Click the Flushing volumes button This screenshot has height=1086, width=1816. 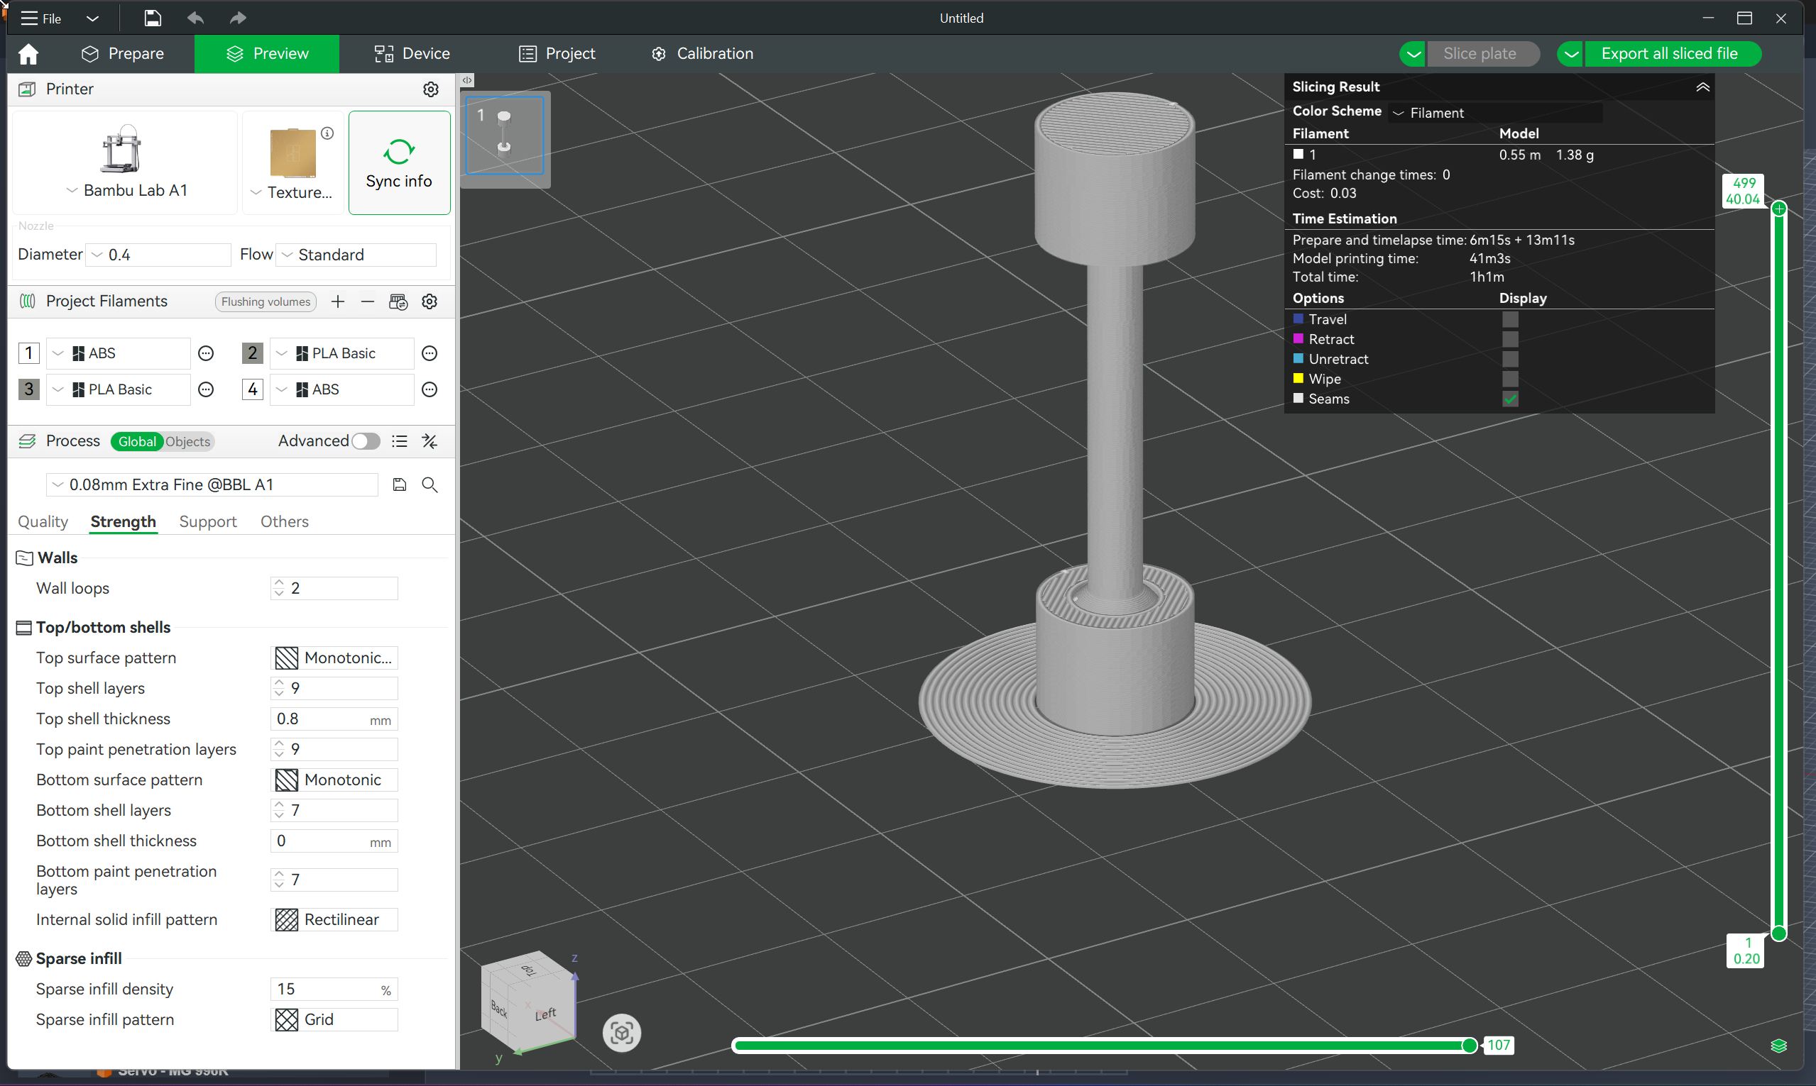pyautogui.click(x=265, y=301)
